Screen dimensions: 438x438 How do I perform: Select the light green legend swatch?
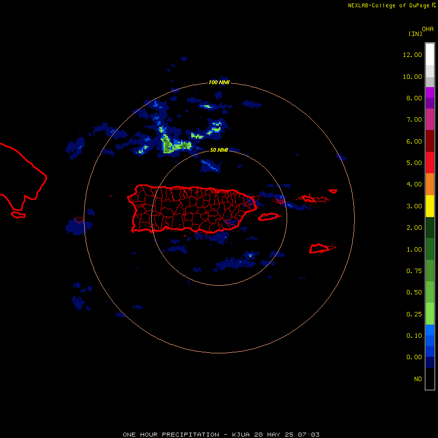pos(430,314)
